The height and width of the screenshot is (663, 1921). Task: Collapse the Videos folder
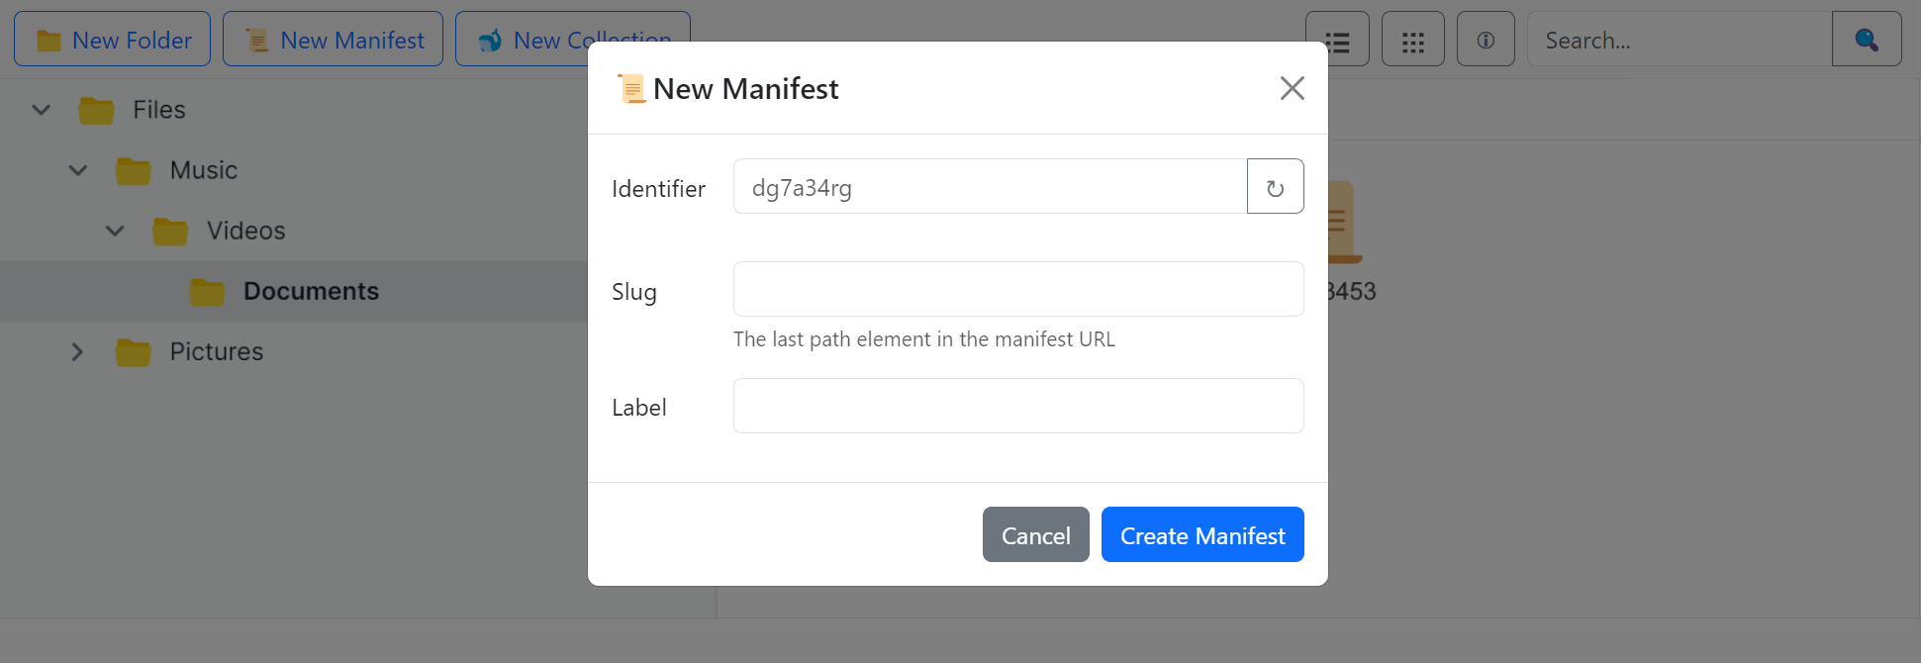point(115,231)
